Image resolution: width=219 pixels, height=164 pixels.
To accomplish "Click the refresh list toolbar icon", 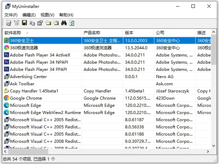I will pos(72,23).
